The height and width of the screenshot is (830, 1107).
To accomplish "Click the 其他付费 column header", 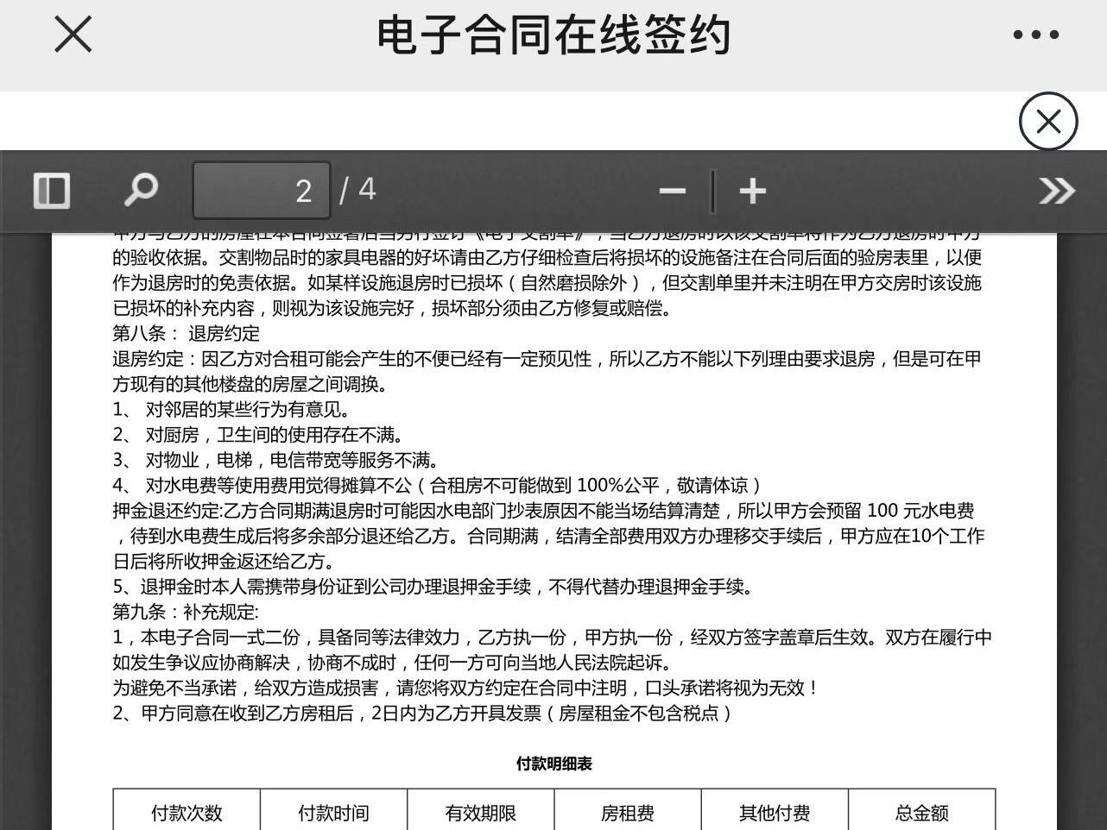I will pyautogui.click(x=775, y=813).
